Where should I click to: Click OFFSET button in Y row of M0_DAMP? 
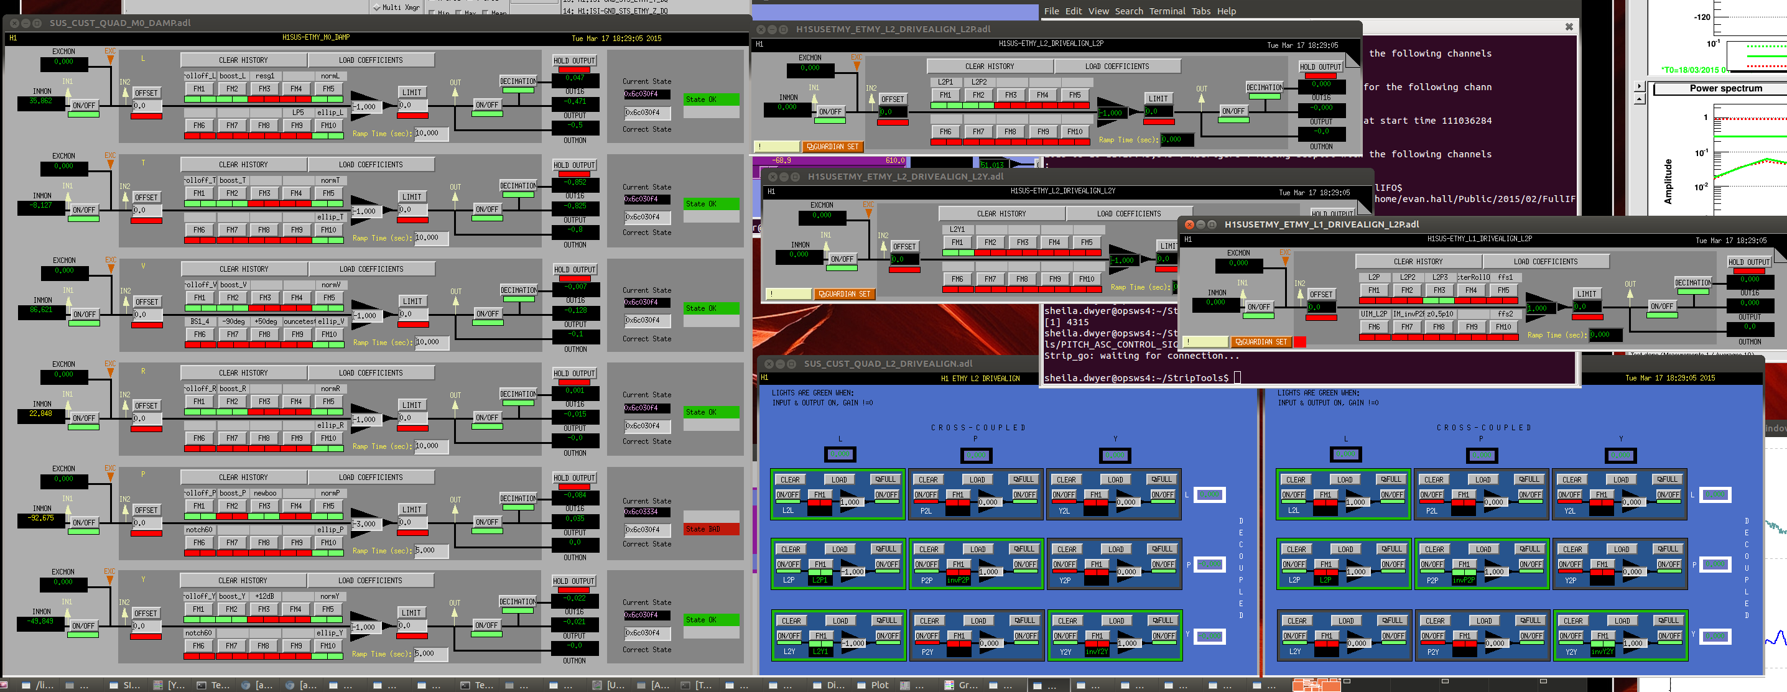coord(146,613)
